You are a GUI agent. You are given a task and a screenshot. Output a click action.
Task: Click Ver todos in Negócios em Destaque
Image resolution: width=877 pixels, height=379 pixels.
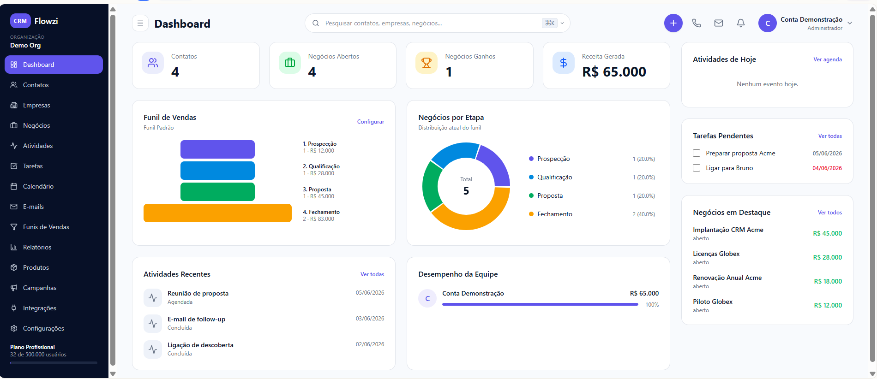point(830,213)
